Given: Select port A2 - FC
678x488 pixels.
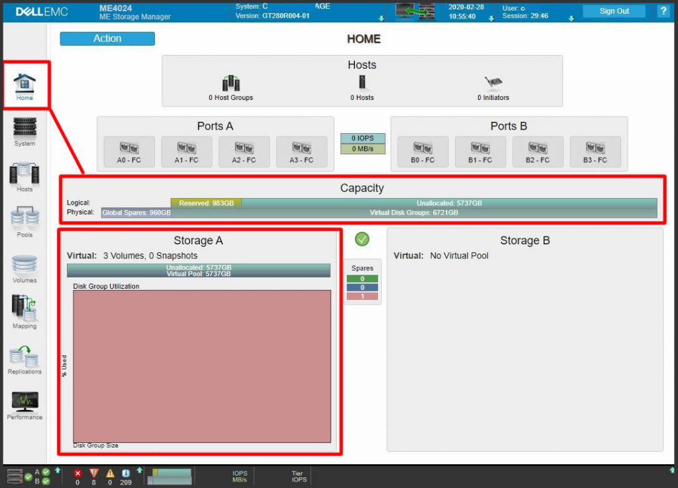Looking at the screenshot, I should point(244,152).
